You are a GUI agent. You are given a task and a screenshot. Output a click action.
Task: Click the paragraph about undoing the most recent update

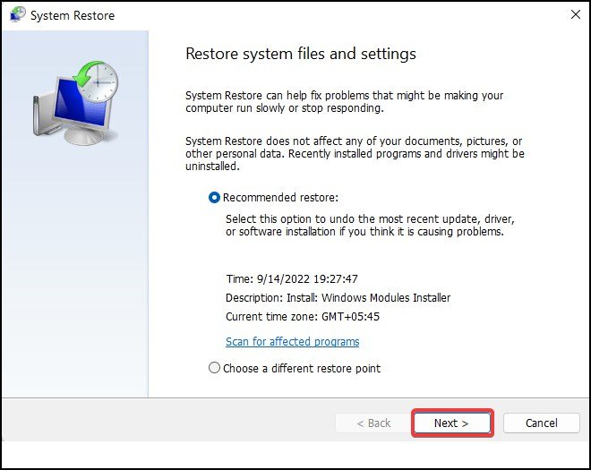(x=370, y=225)
